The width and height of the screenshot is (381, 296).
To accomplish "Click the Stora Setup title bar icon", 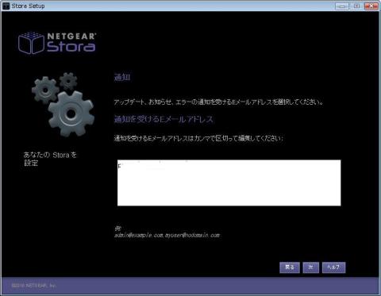I will coord(6,6).
